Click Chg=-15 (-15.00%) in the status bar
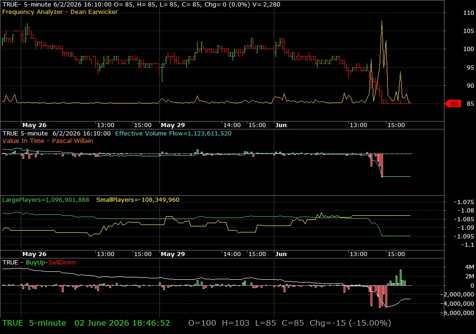 point(350,323)
